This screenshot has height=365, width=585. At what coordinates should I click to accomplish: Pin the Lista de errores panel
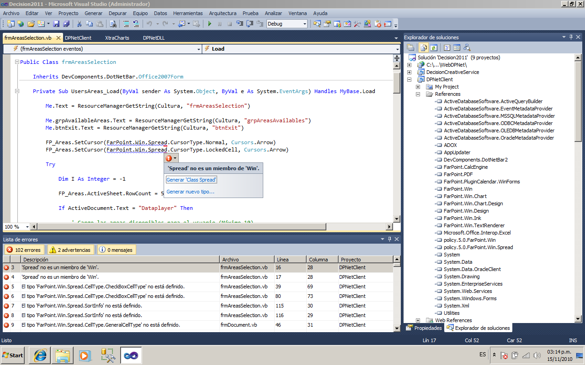[x=390, y=239]
